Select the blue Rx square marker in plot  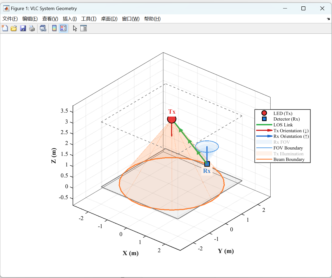tap(207, 164)
